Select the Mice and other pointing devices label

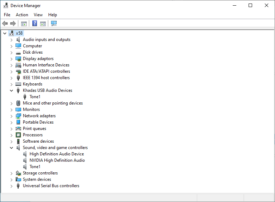click(x=53, y=103)
